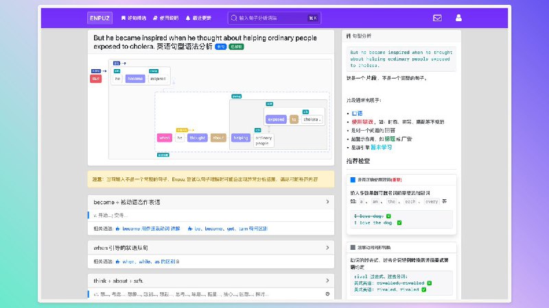Click the 'he' block before 'thought'
This screenshot has width=549, height=308.
(180, 138)
